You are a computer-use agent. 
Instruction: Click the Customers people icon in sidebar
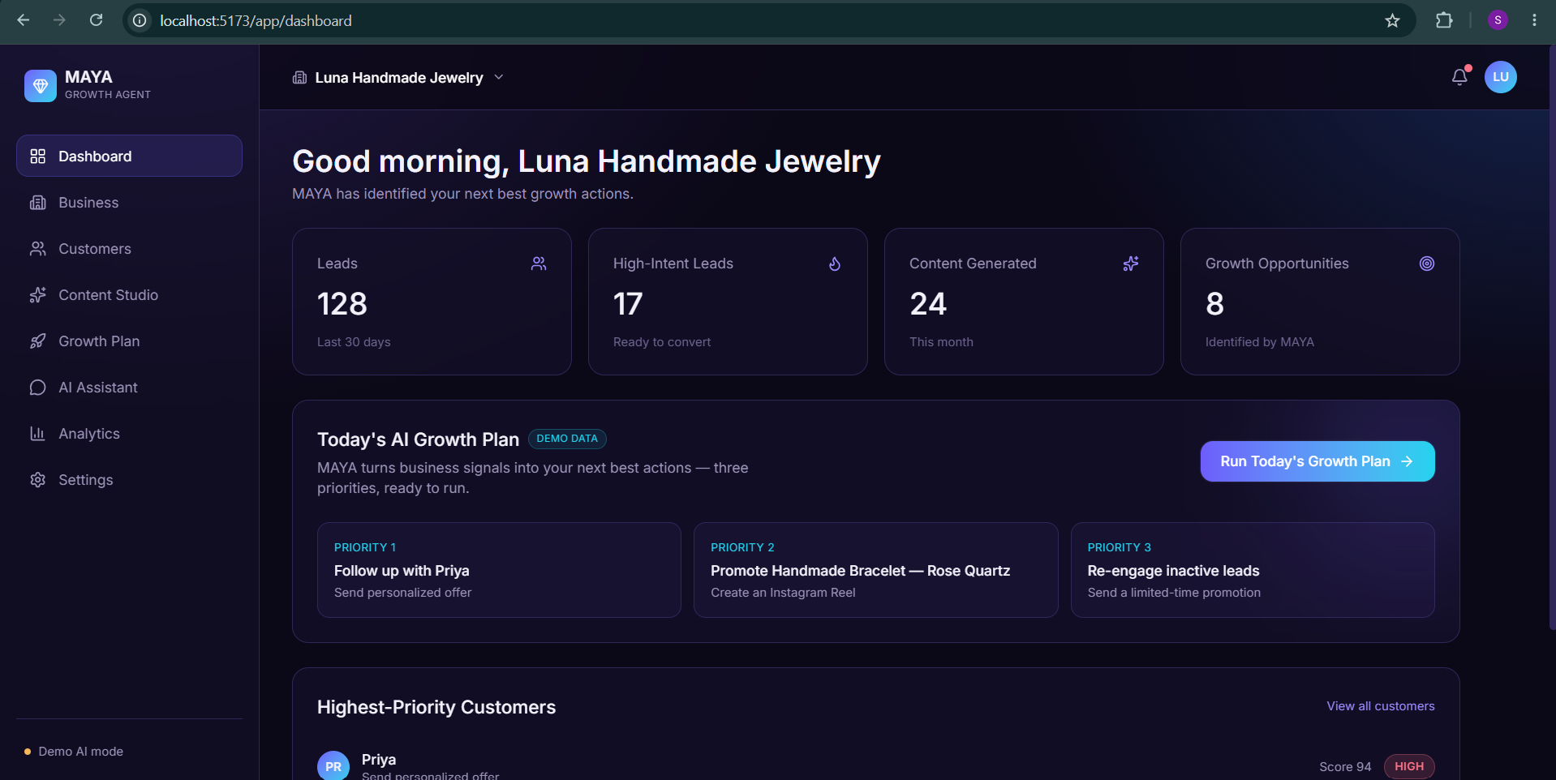pyautogui.click(x=37, y=249)
